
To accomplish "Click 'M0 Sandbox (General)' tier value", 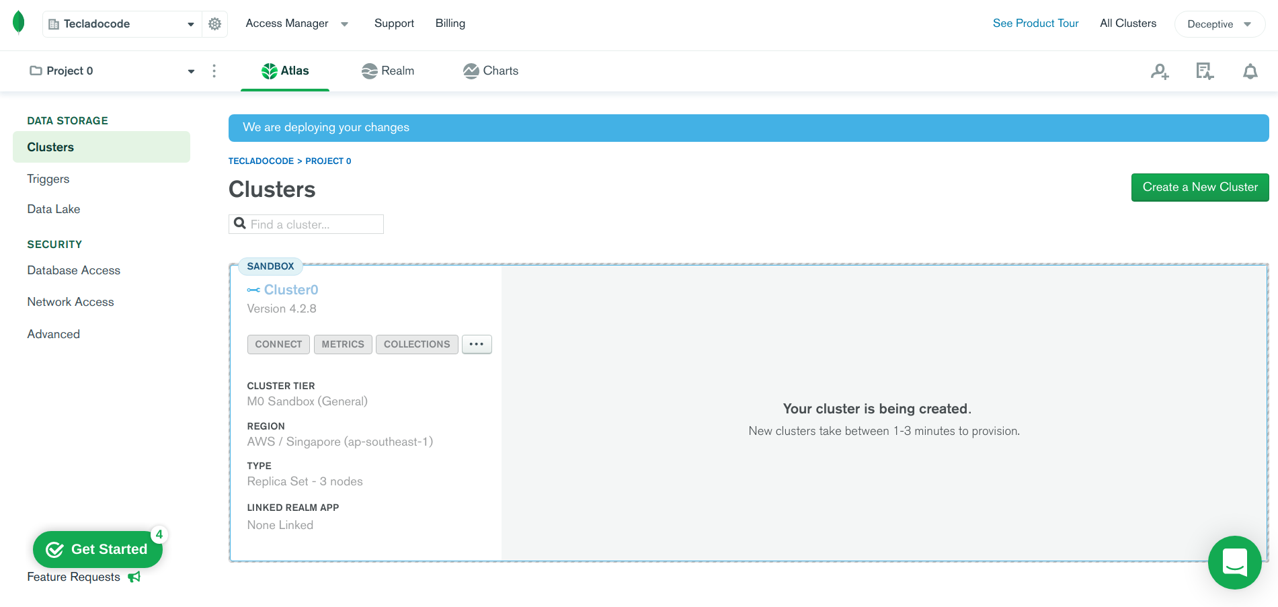I will pyautogui.click(x=307, y=401).
